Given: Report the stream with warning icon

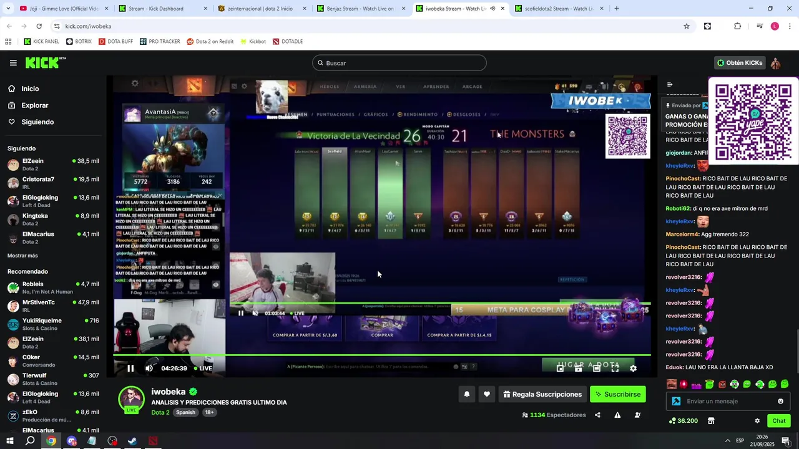Looking at the screenshot, I should click(617, 415).
